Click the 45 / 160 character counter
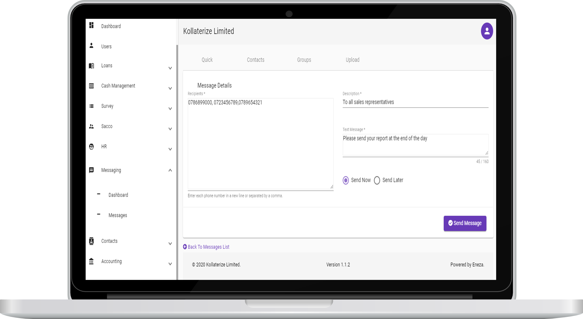The width and height of the screenshot is (583, 319). (482, 162)
